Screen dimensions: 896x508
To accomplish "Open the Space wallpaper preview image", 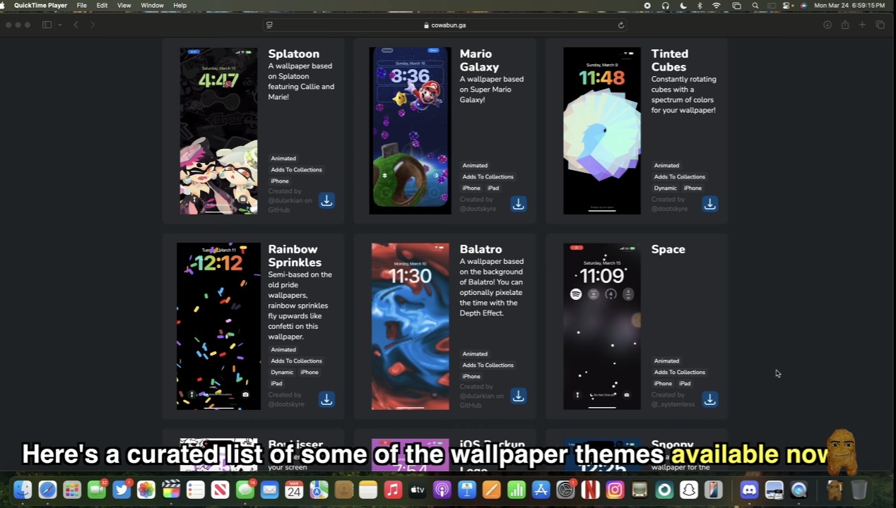I will pos(602,326).
